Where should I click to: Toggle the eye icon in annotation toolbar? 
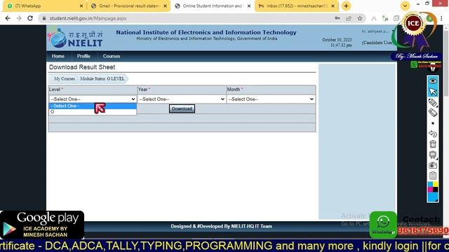433,81
